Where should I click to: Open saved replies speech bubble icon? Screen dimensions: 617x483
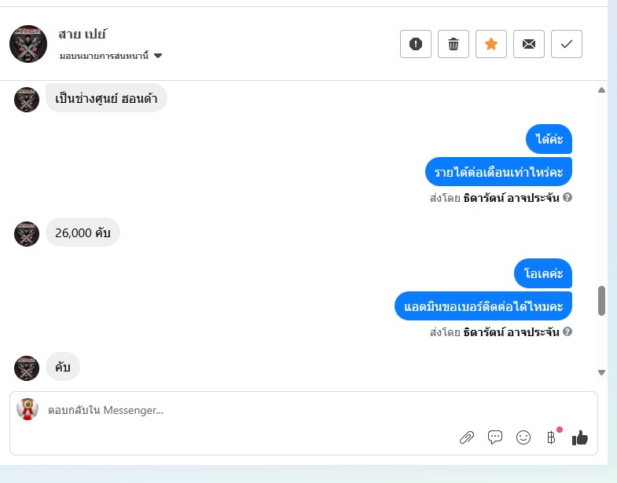[x=495, y=437]
